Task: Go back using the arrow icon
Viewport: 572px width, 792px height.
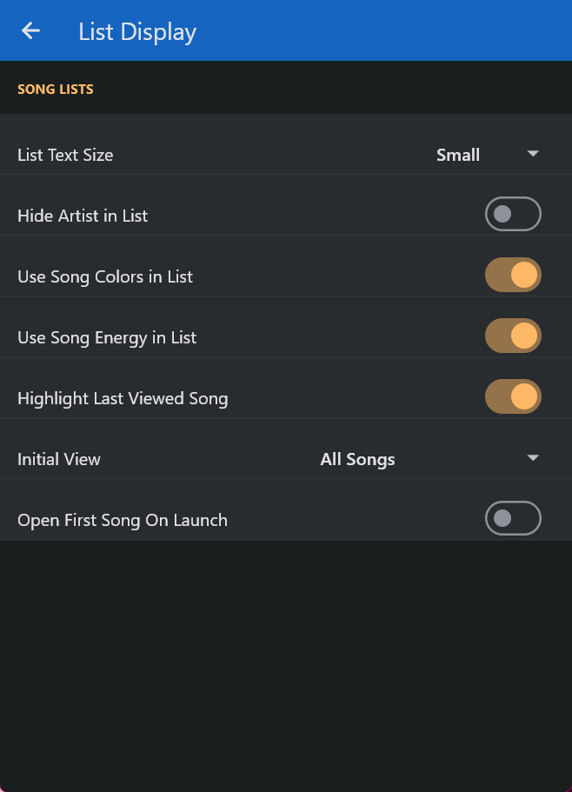Action: [x=31, y=31]
